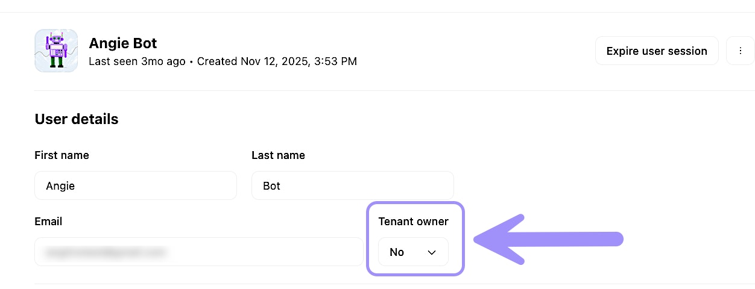Click the Last seen 3mo ago text
The height and width of the screenshot is (289, 755).
pos(137,61)
